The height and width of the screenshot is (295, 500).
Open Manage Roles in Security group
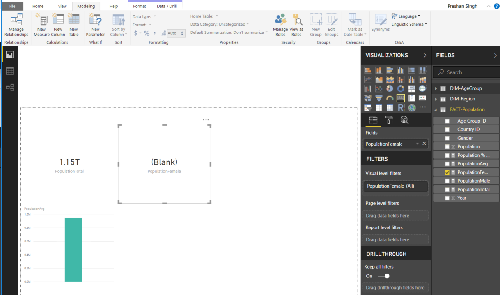(x=280, y=25)
